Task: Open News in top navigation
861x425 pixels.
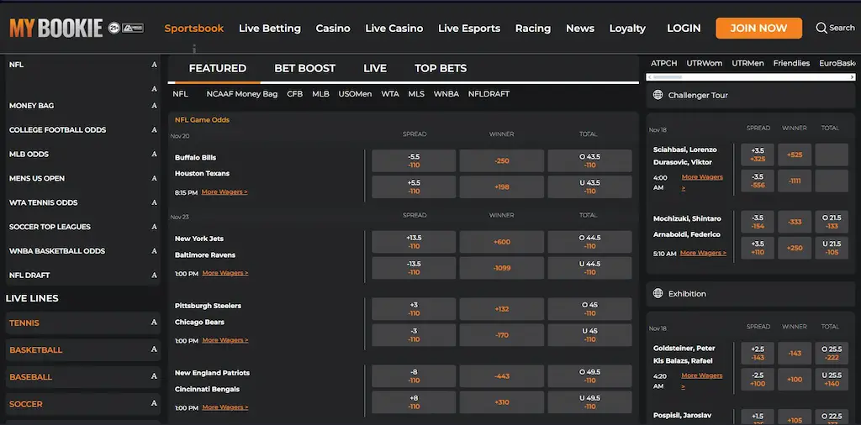Action: pos(580,28)
